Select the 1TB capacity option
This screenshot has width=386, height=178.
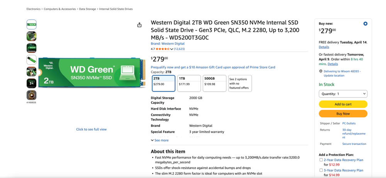click(x=189, y=83)
